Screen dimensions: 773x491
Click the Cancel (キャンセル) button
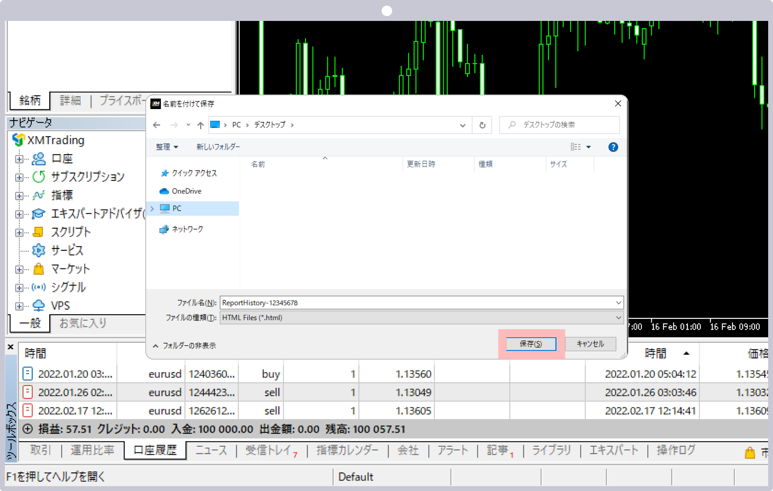pos(590,344)
